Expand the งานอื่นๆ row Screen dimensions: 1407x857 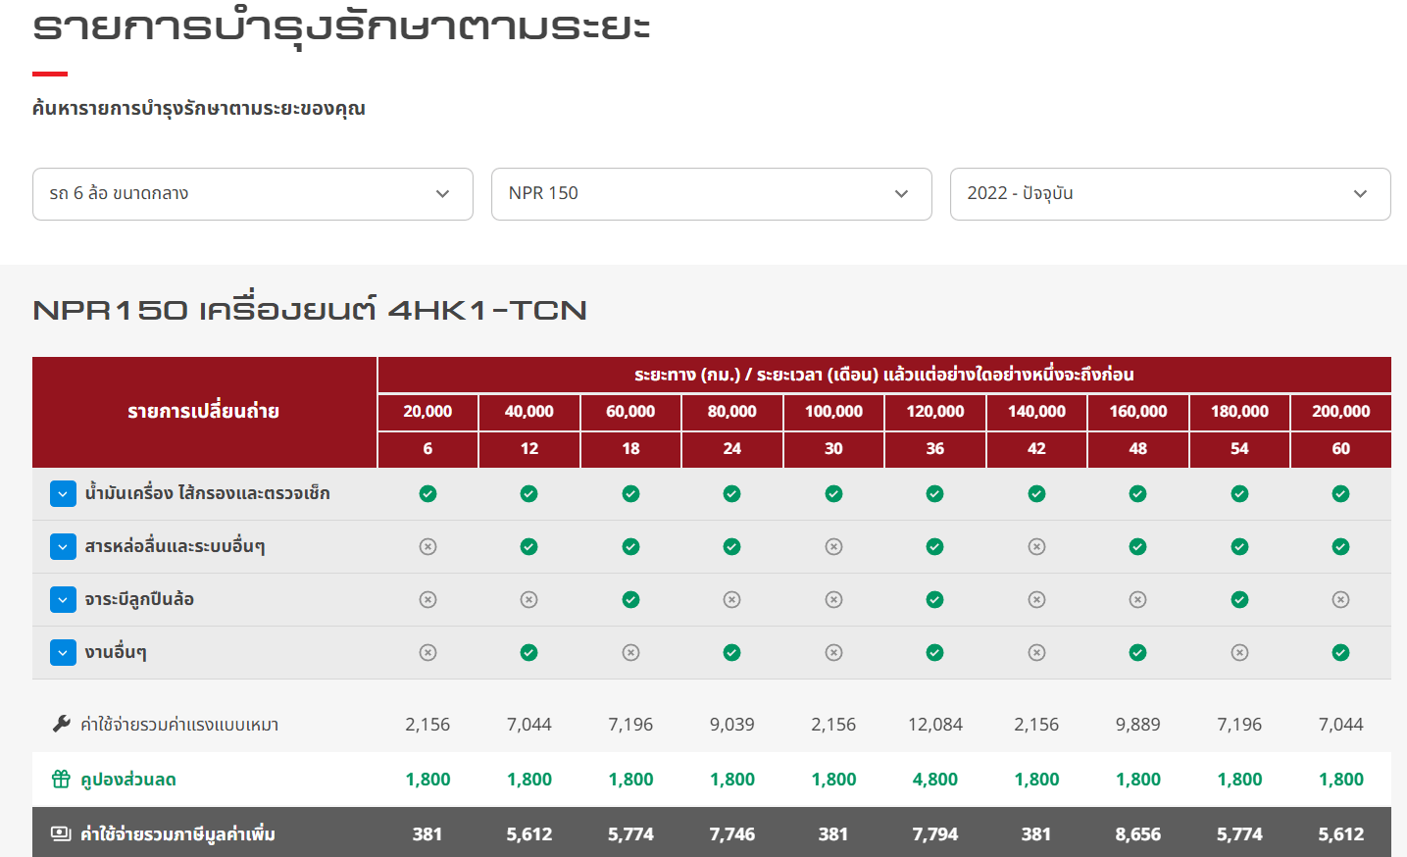tap(63, 653)
